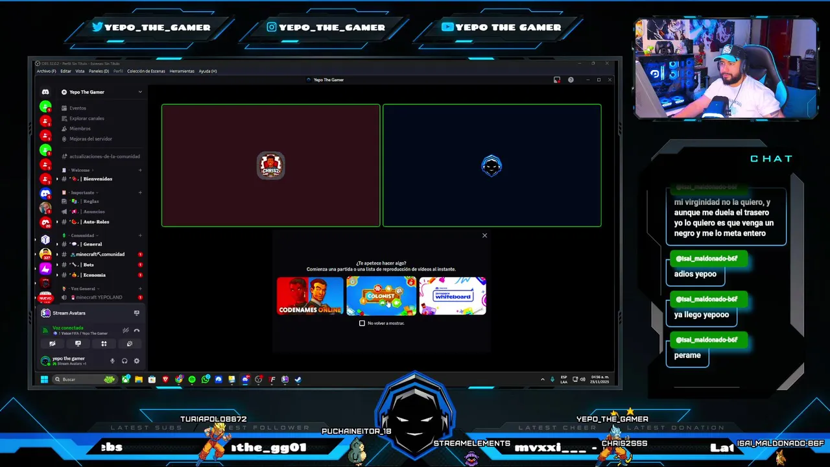Select the Chrisz participant tile
The height and width of the screenshot is (467, 830).
[x=270, y=165]
